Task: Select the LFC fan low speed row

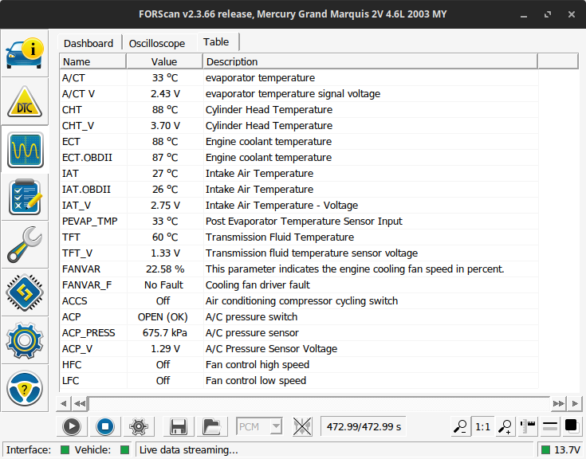Action: point(299,380)
